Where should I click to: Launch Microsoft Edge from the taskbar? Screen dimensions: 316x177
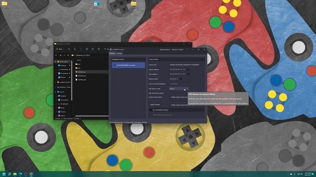(x=20, y=174)
